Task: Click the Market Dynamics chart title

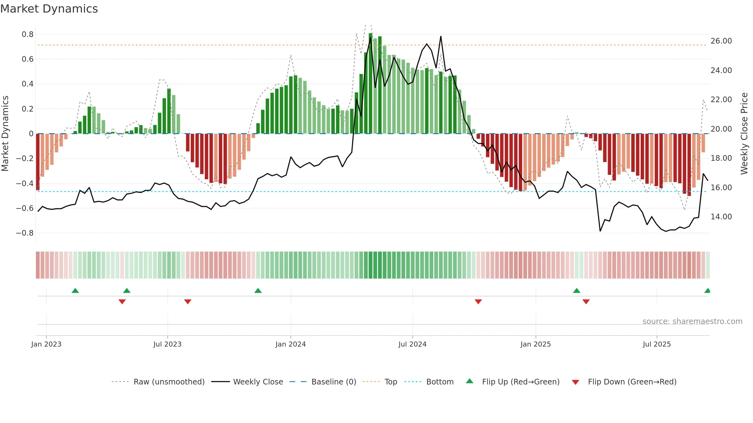Action: pyautogui.click(x=49, y=9)
